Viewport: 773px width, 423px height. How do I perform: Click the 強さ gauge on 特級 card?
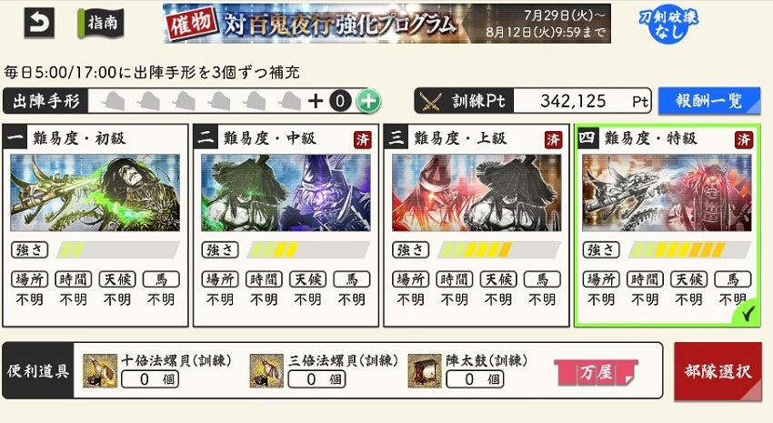pyautogui.click(x=689, y=250)
